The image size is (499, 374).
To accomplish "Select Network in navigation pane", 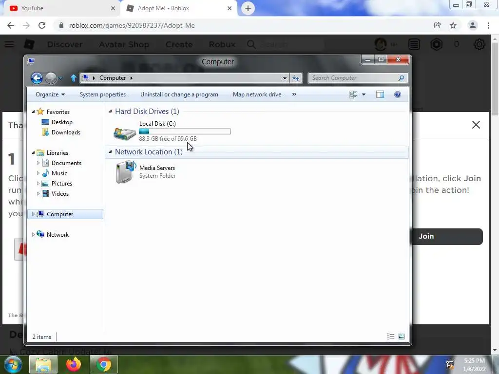I will pyautogui.click(x=58, y=234).
